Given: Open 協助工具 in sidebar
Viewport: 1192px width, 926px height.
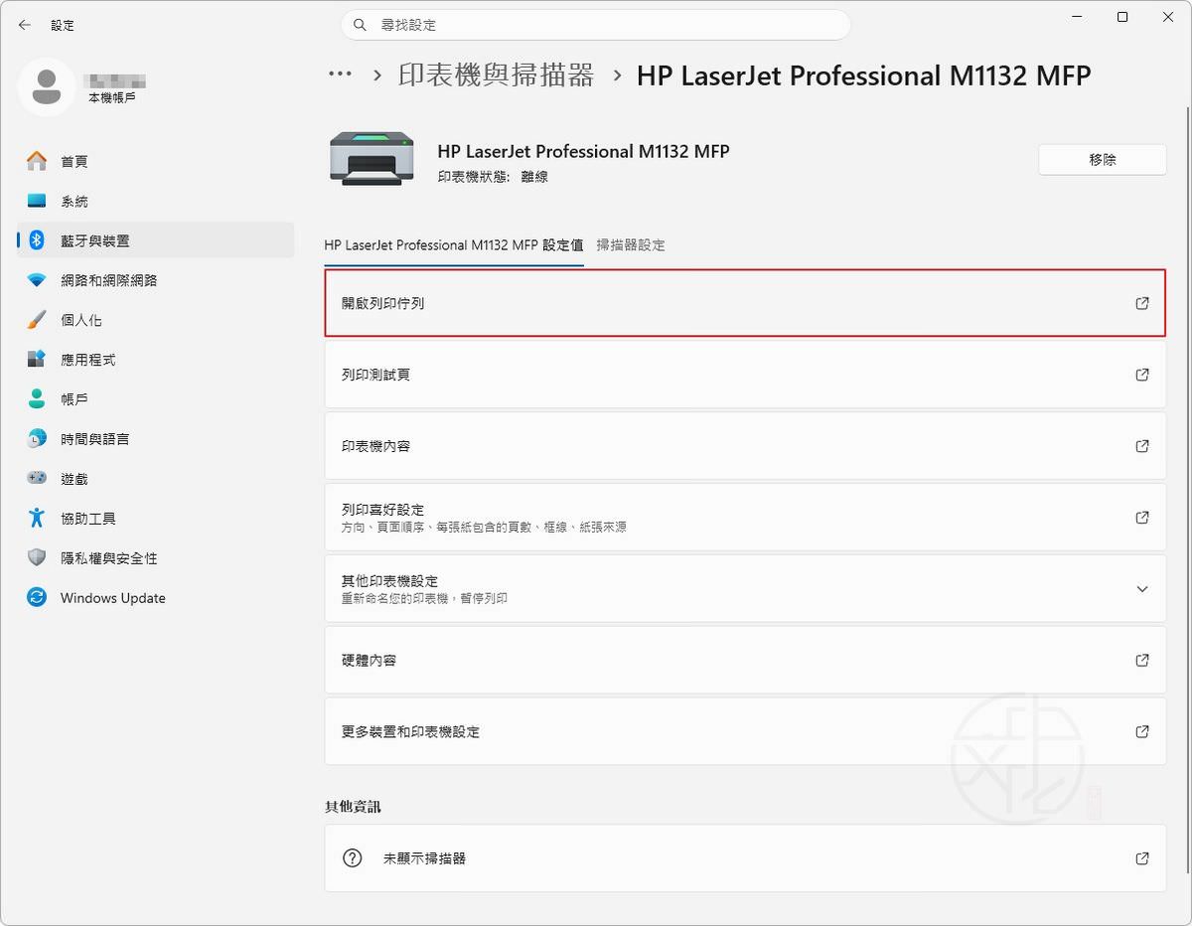Looking at the screenshot, I should point(156,519).
